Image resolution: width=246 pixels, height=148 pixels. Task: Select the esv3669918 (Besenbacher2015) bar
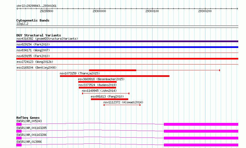[97, 82]
